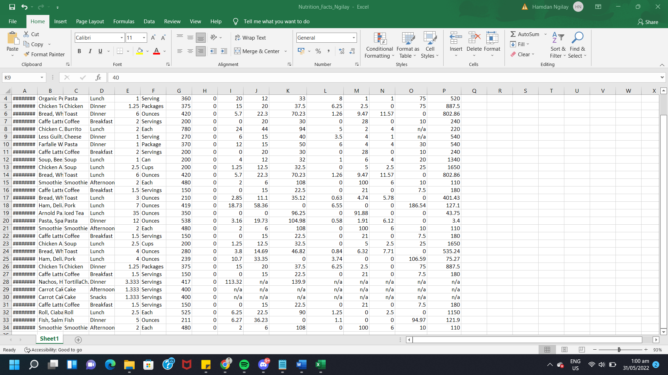Decrease font size with the small A icon
Image resolution: width=668 pixels, height=375 pixels.
tap(163, 37)
